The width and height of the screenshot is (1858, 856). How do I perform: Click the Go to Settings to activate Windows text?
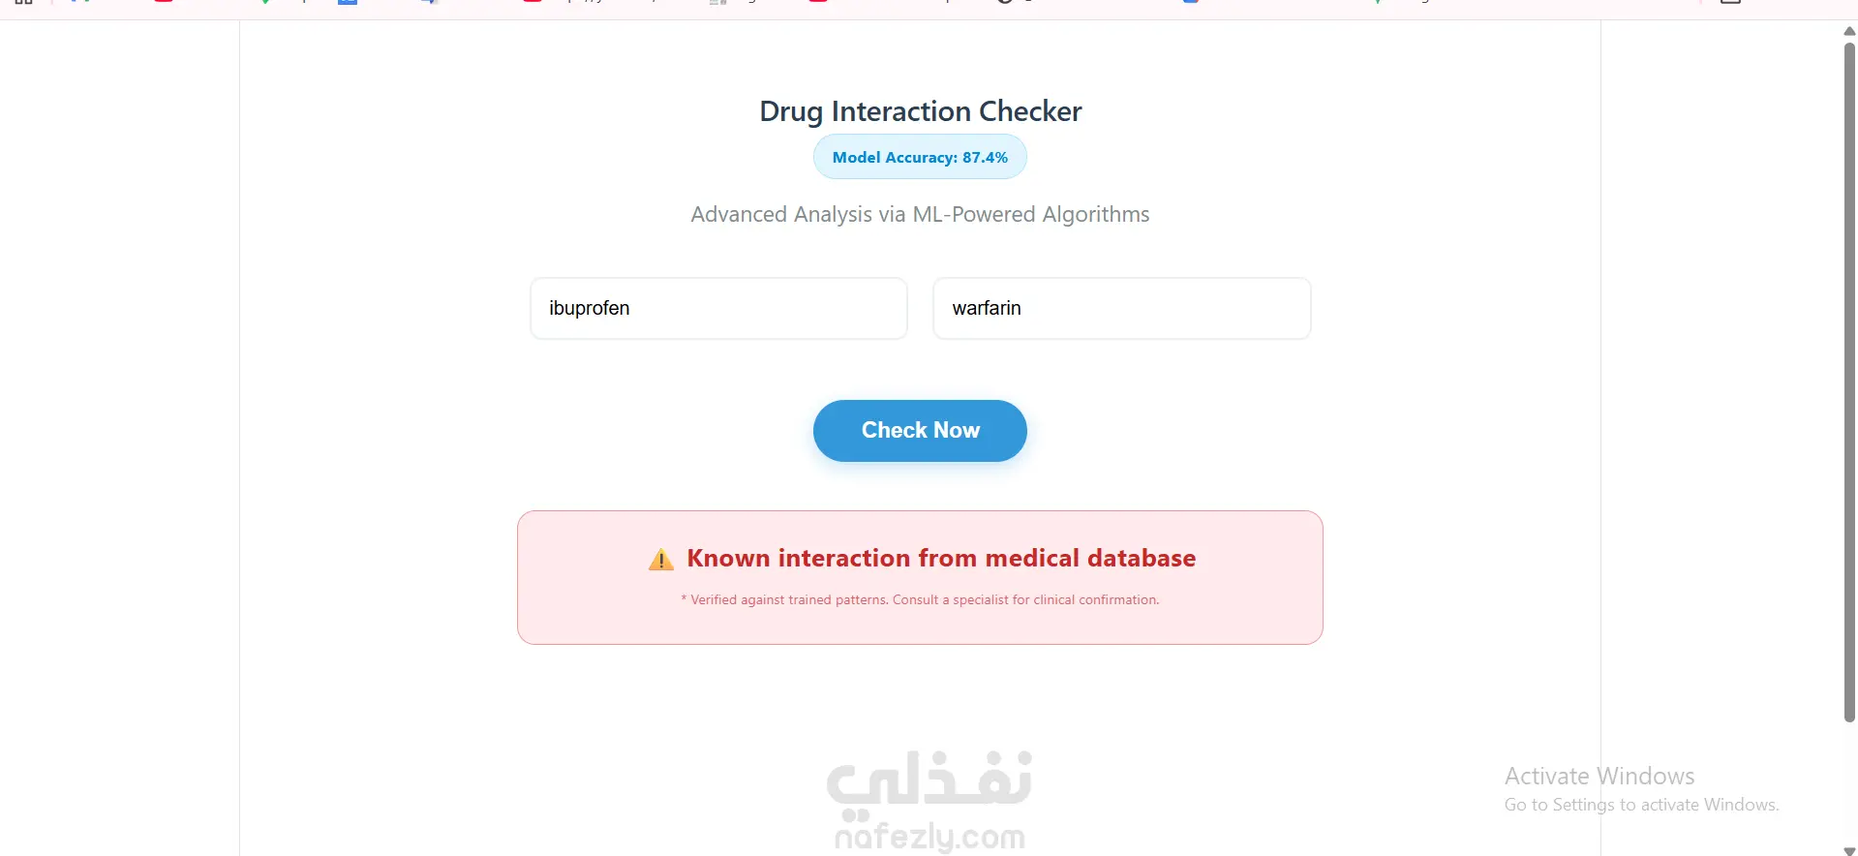coord(1641,805)
